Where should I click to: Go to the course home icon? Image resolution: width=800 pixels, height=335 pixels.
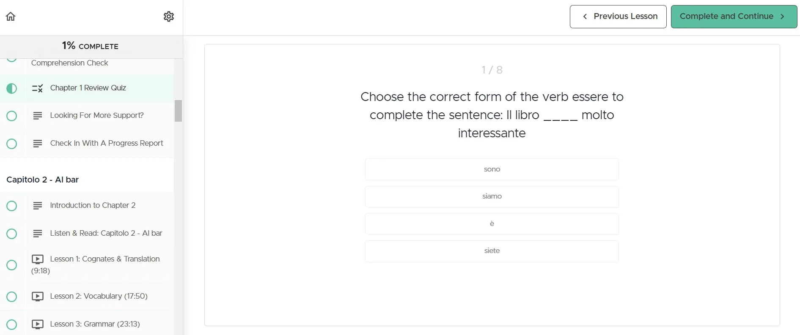pyautogui.click(x=11, y=16)
